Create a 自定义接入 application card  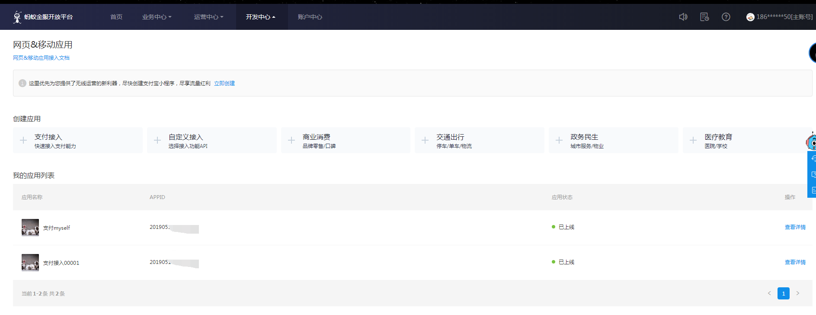coord(212,140)
